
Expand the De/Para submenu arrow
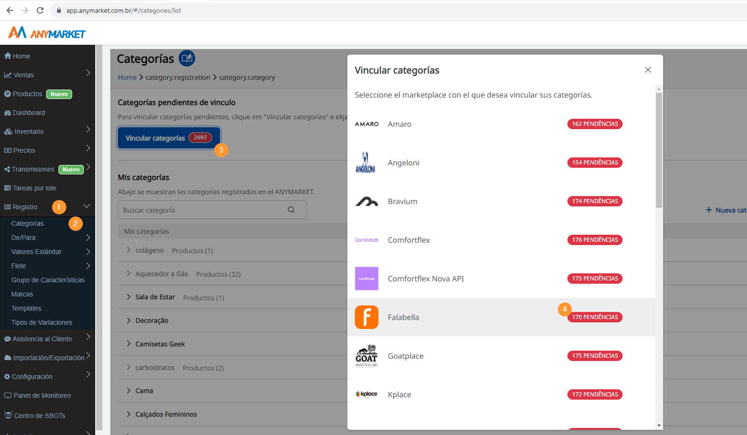coord(88,238)
